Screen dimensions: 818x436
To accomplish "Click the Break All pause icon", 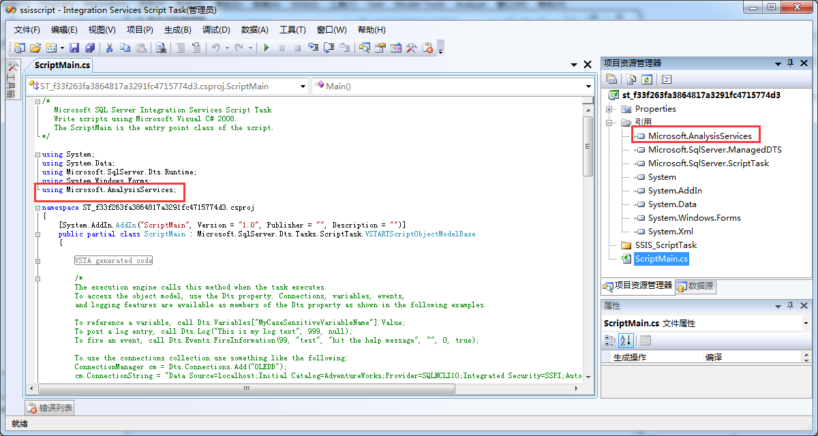I will [282, 48].
